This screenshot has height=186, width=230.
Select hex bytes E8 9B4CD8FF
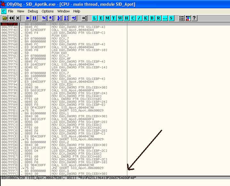click(35, 165)
